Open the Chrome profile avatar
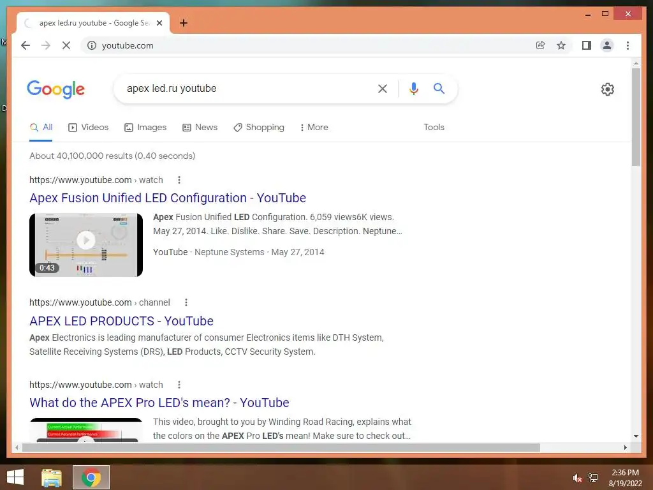Screen dimensions: 653x490 (x=607, y=45)
